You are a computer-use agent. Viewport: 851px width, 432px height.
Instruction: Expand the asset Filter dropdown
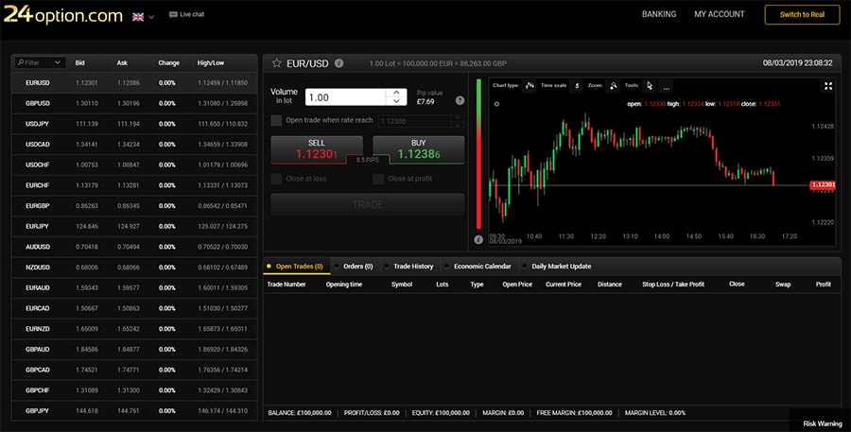57,62
